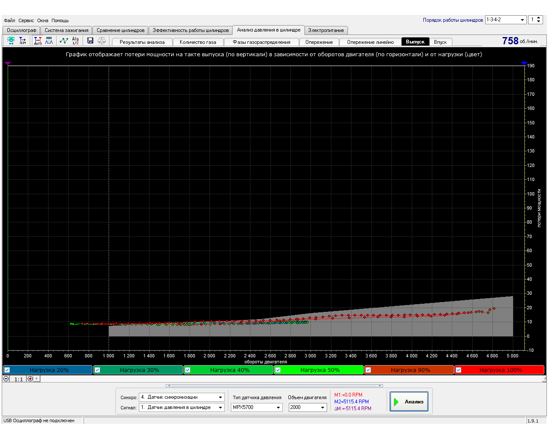Uncheck the Нагрузка 50% checkbox

278,370
